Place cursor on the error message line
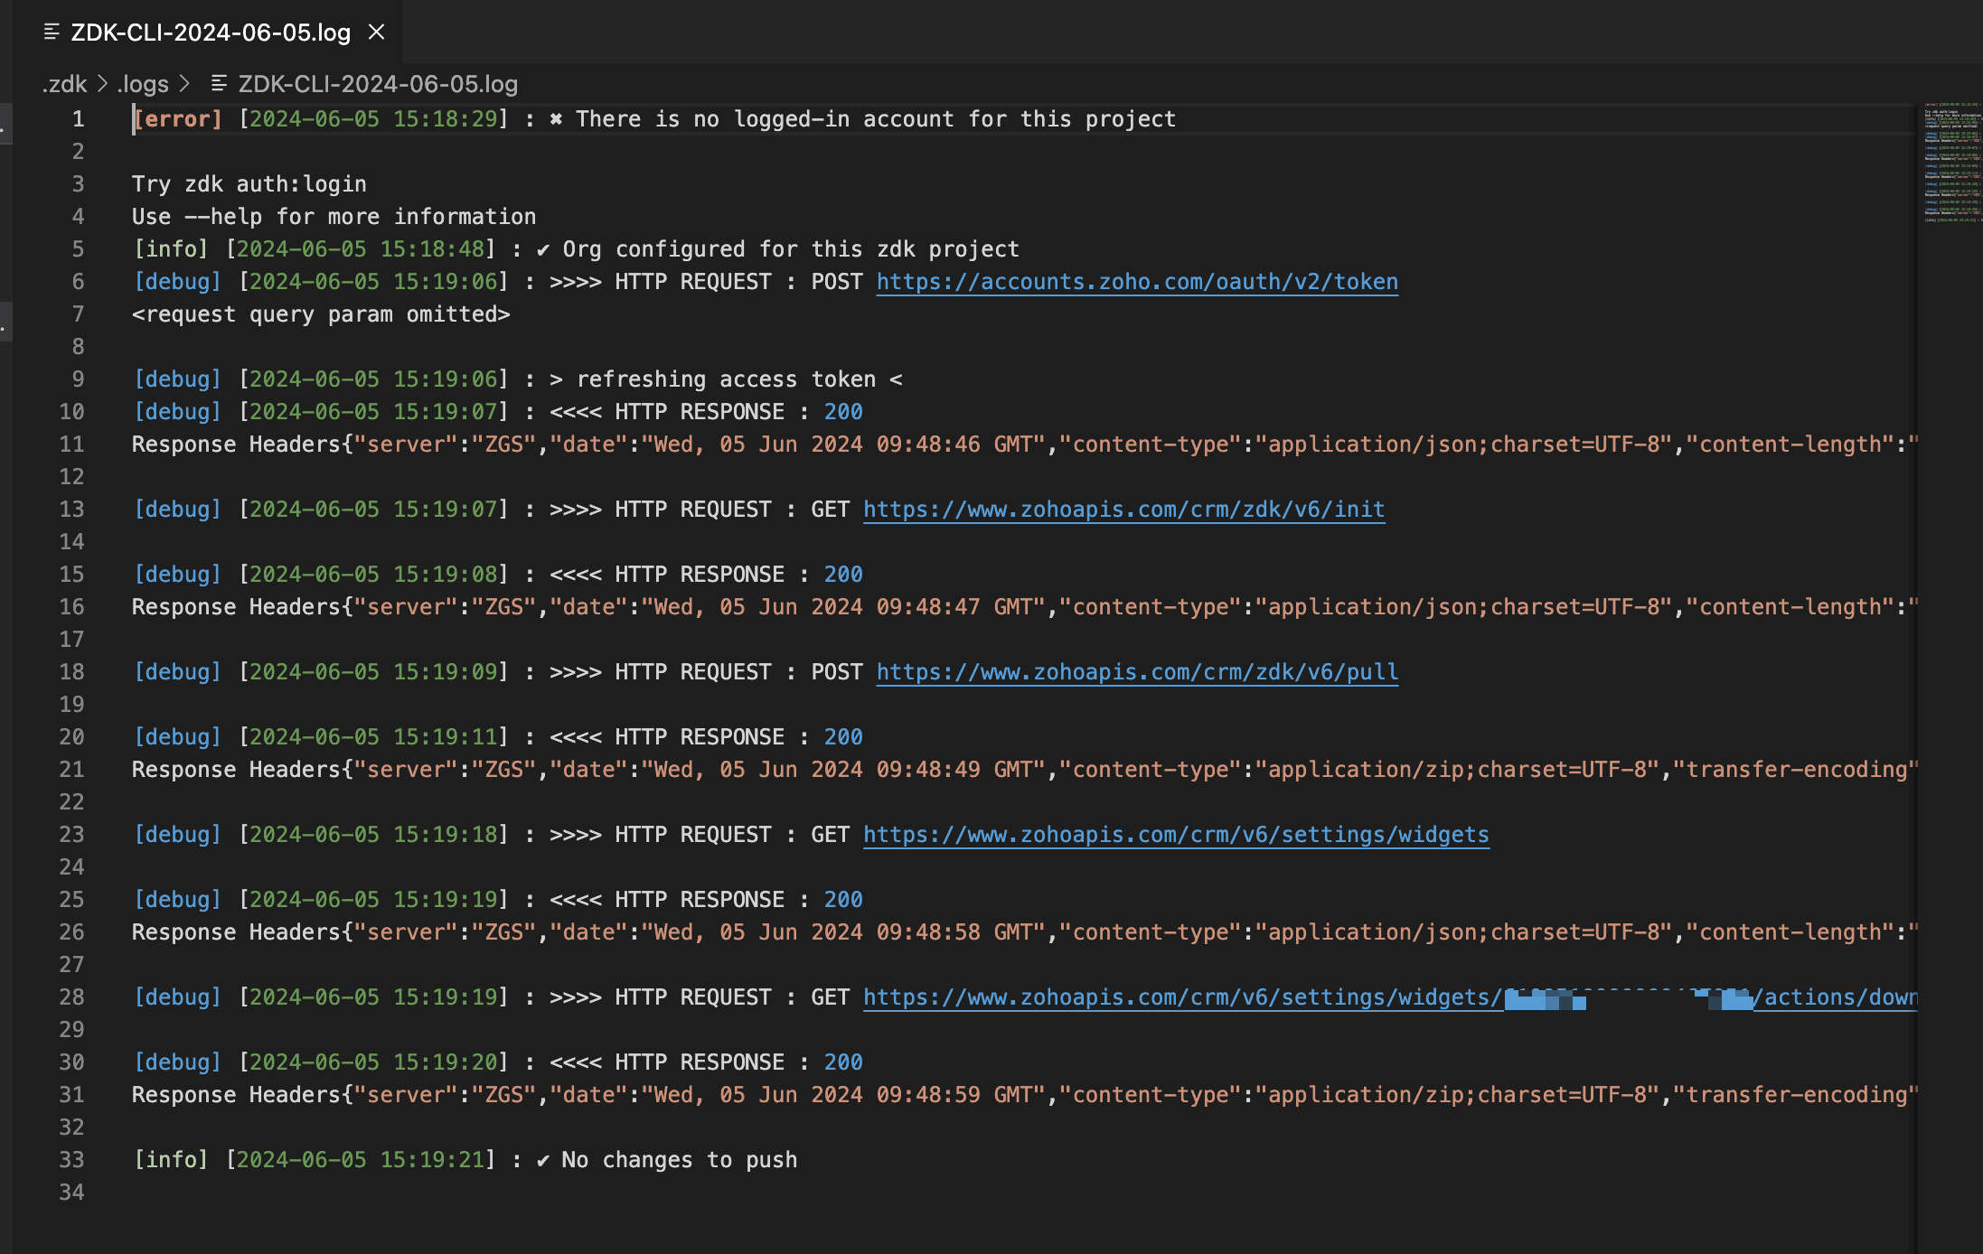This screenshot has height=1254, width=1983. [x=813, y=119]
